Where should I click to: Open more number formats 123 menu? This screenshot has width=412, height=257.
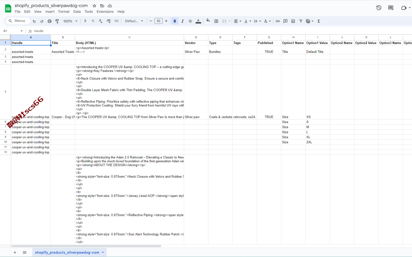click(x=116, y=21)
